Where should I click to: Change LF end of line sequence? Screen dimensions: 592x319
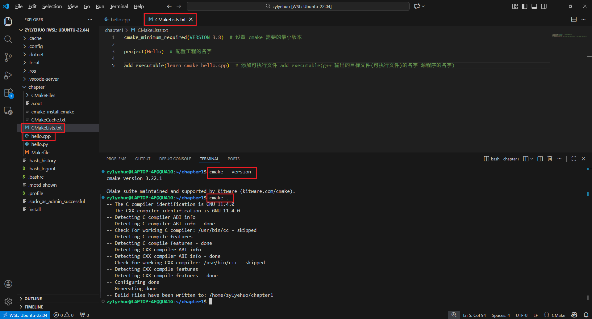click(536, 315)
